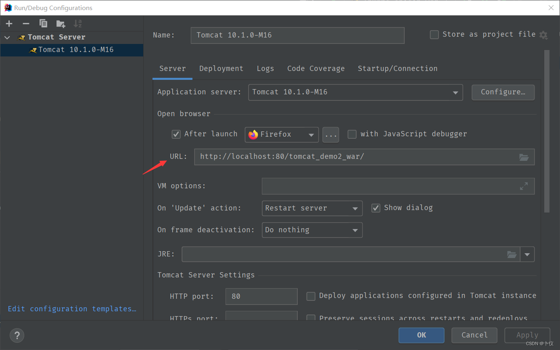
Task: Enable with JavaScript debugger checkbox
Action: point(352,134)
